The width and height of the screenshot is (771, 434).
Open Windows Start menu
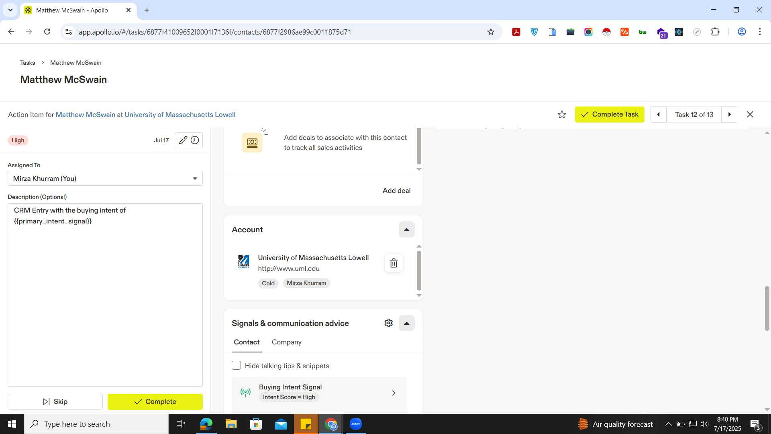coord(12,424)
